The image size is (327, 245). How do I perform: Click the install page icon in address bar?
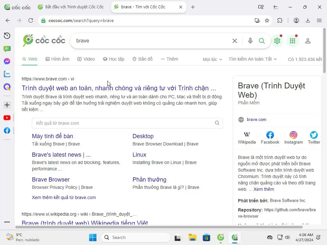pyautogui.click(x=257, y=20)
